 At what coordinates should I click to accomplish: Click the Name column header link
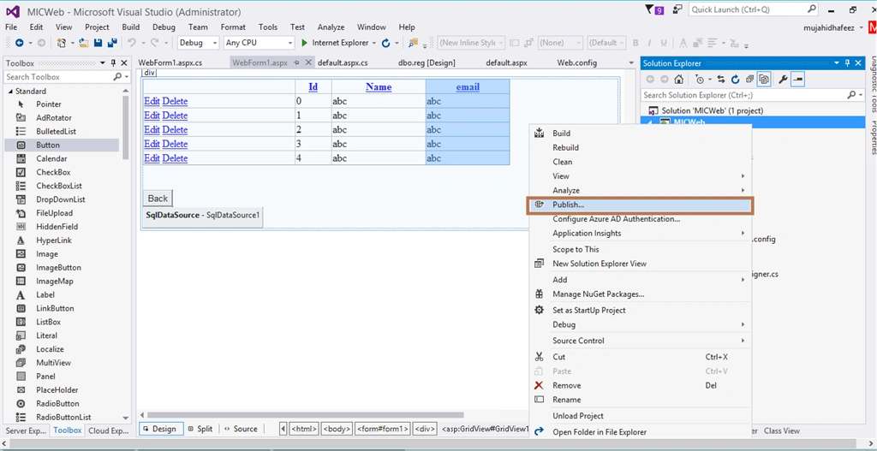[x=379, y=86]
